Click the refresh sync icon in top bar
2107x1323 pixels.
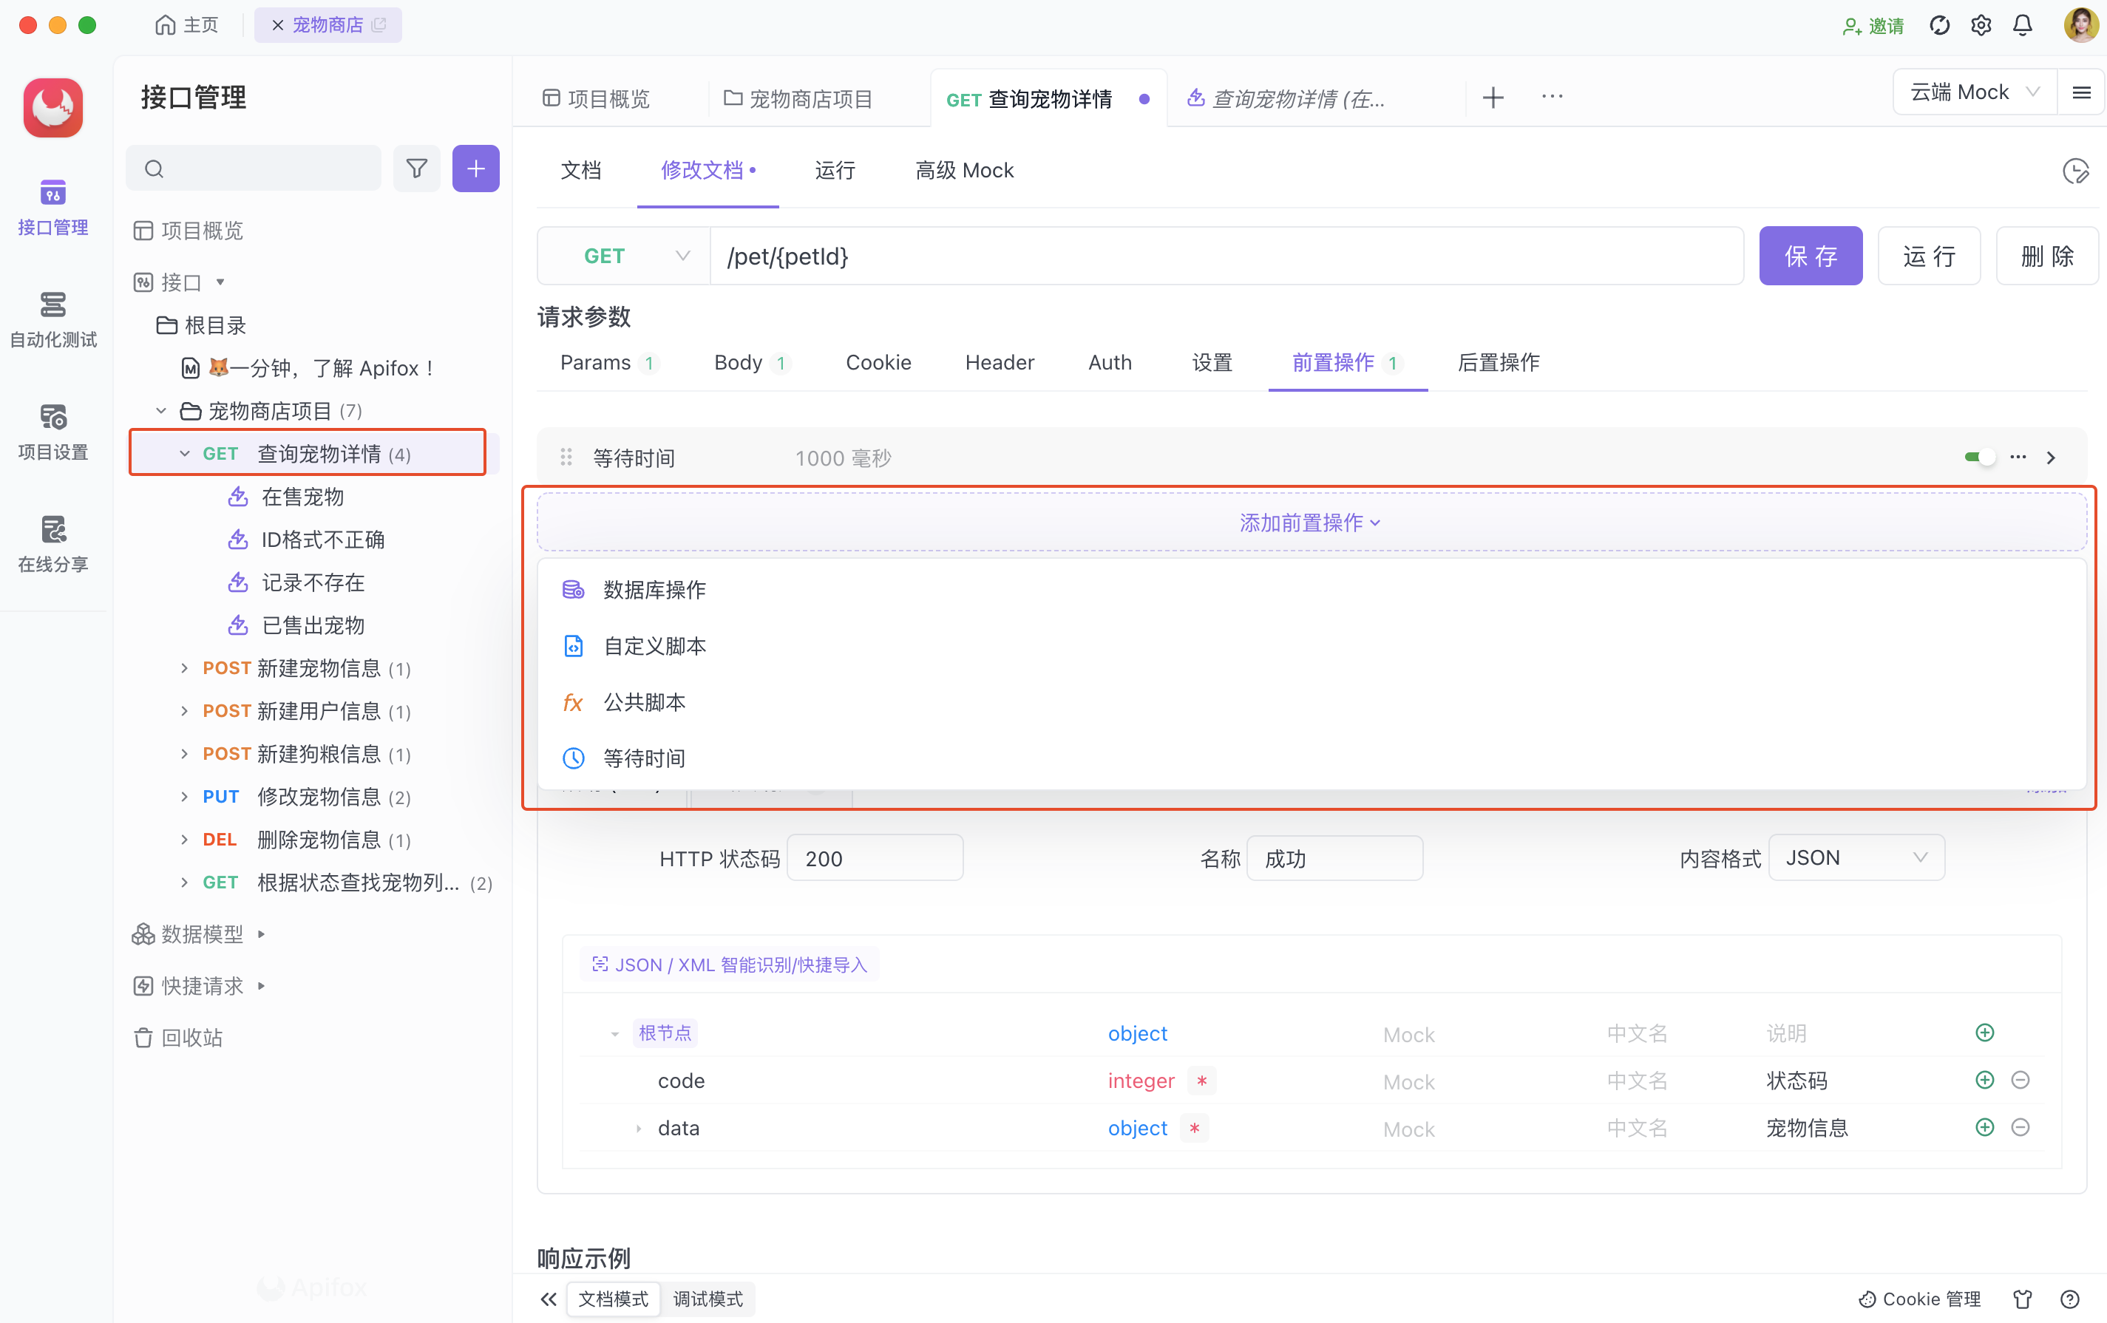(1939, 25)
